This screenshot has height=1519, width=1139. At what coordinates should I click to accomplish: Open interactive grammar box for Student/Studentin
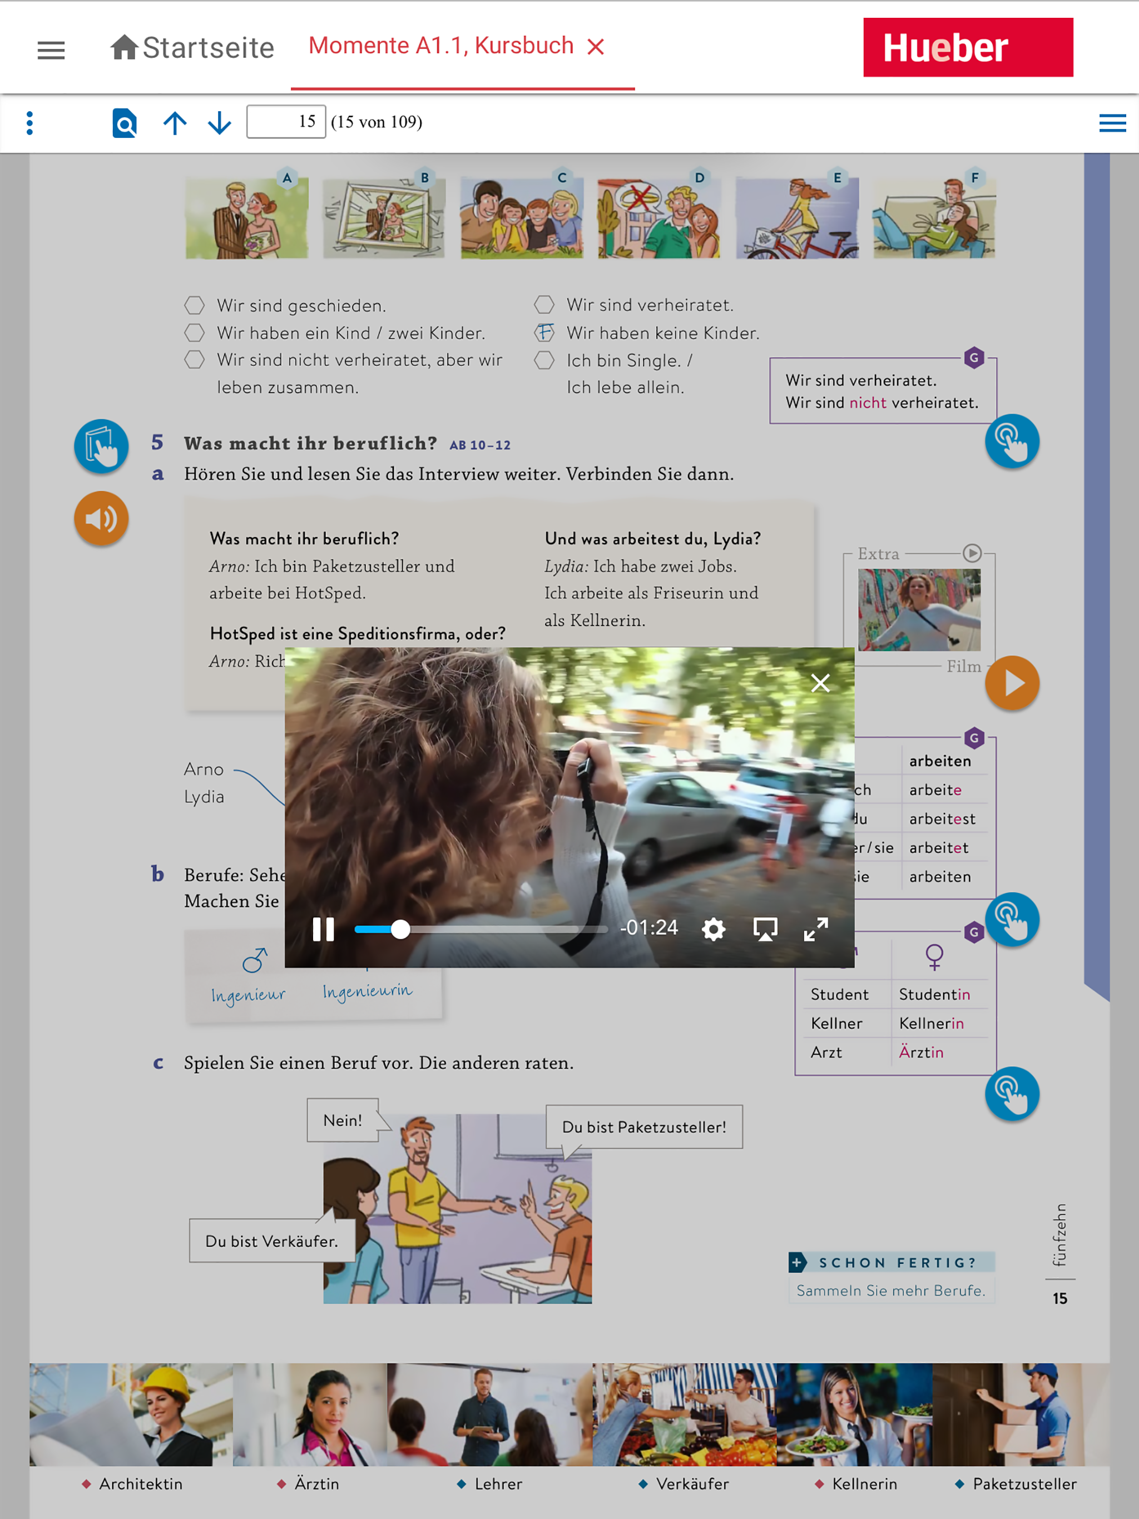[1012, 1094]
